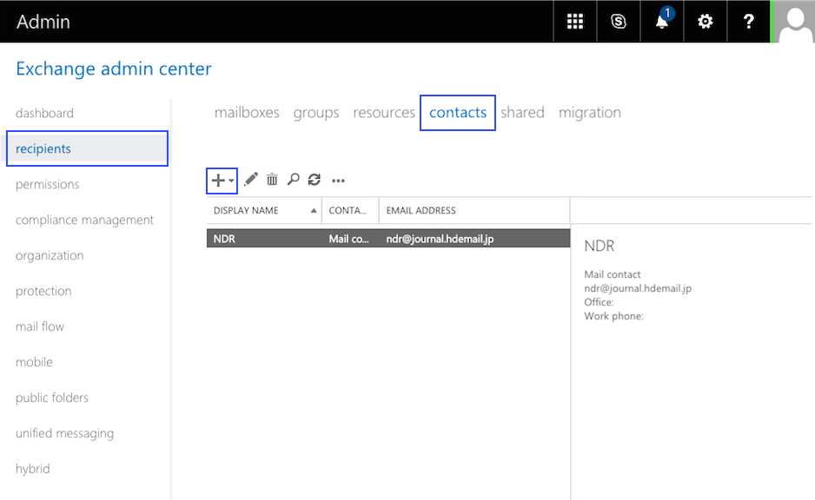Sort by the Contact Type column header

click(350, 210)
